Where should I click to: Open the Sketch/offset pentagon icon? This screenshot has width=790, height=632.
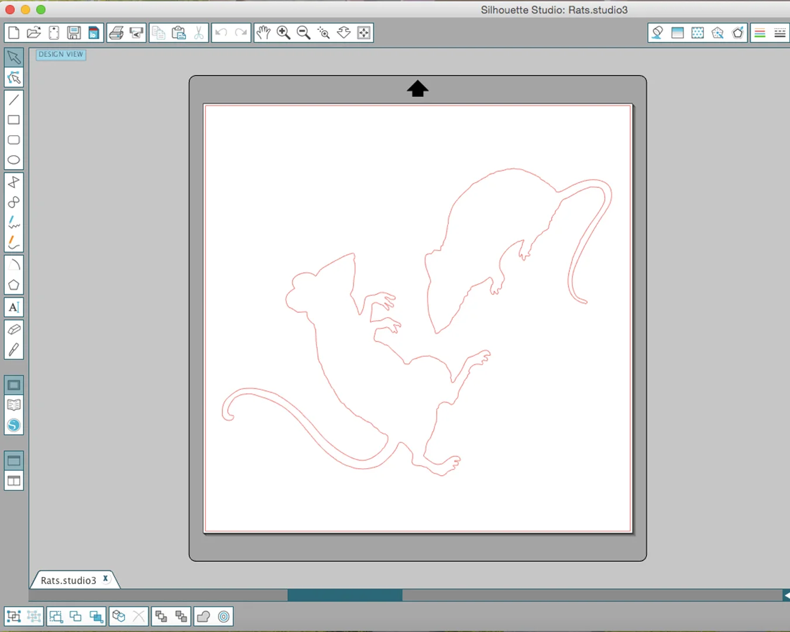pyautogui.click(x=738, y=33)
